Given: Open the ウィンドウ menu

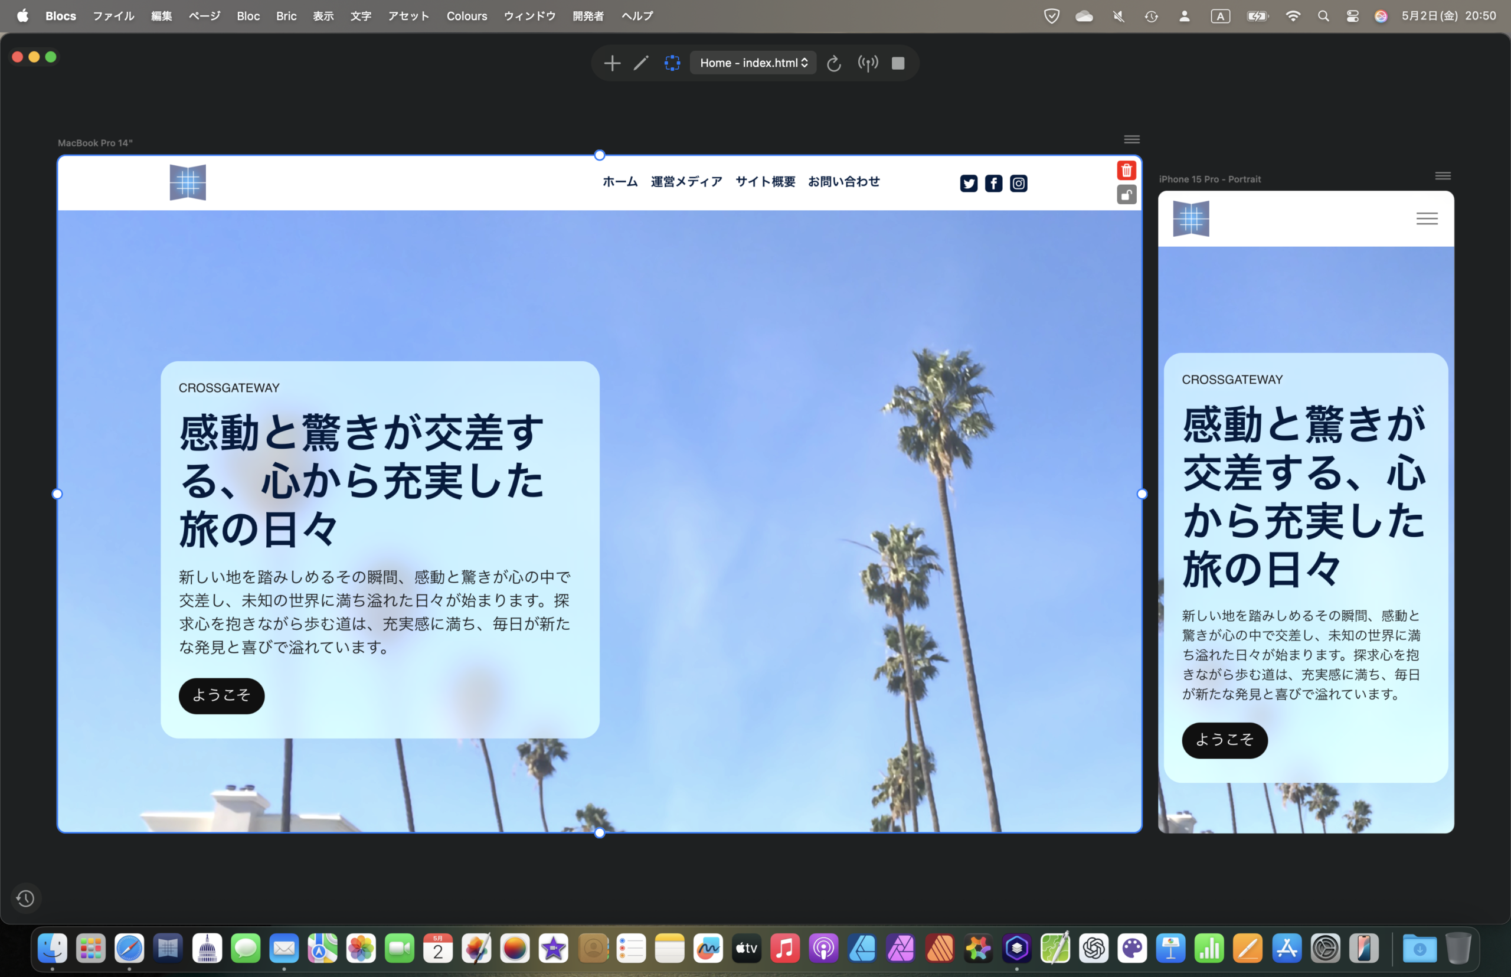Looking at the screenshot, I should (529, 16).
